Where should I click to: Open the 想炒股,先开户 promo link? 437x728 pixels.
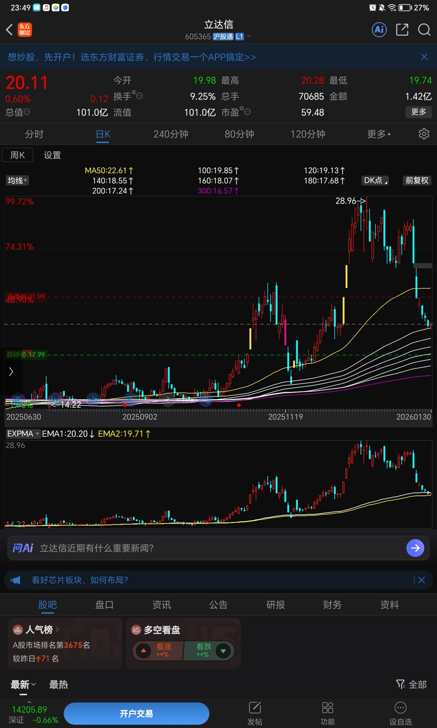[132, 57]
